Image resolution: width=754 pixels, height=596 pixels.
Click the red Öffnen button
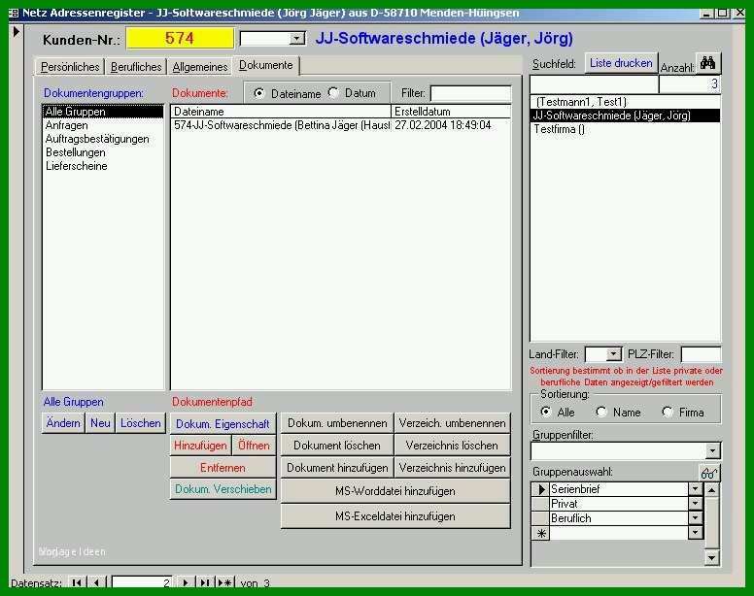click(x=254, y=446)
